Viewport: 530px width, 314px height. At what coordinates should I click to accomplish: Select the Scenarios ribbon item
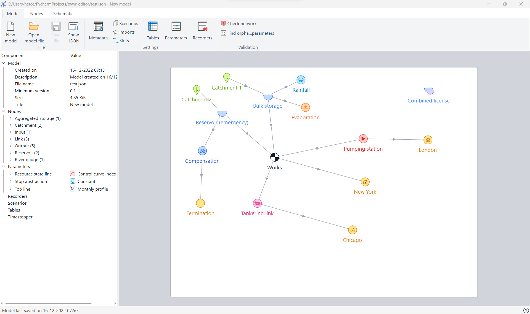coord(126,23)
